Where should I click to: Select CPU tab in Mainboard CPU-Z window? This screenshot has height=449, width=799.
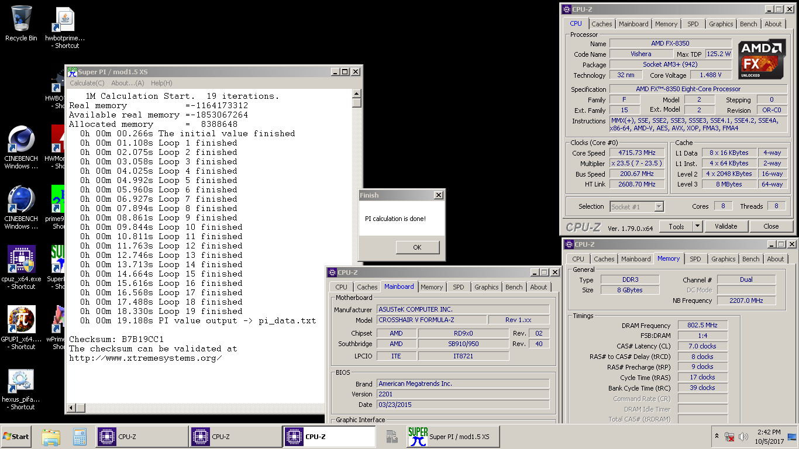tap(342, 287)
